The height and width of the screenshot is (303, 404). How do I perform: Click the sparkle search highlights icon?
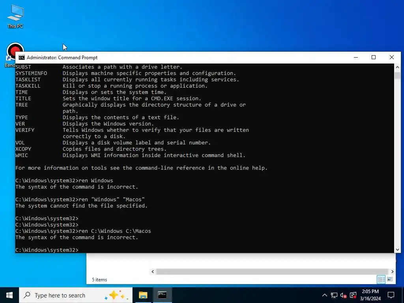click(x=116, y=295)
